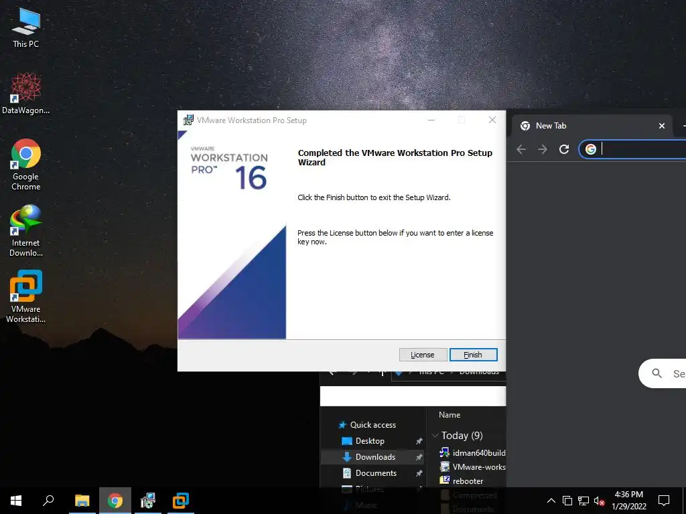
Task: Open the DataWagon desktop shortcut
Action: coord(26,94)
